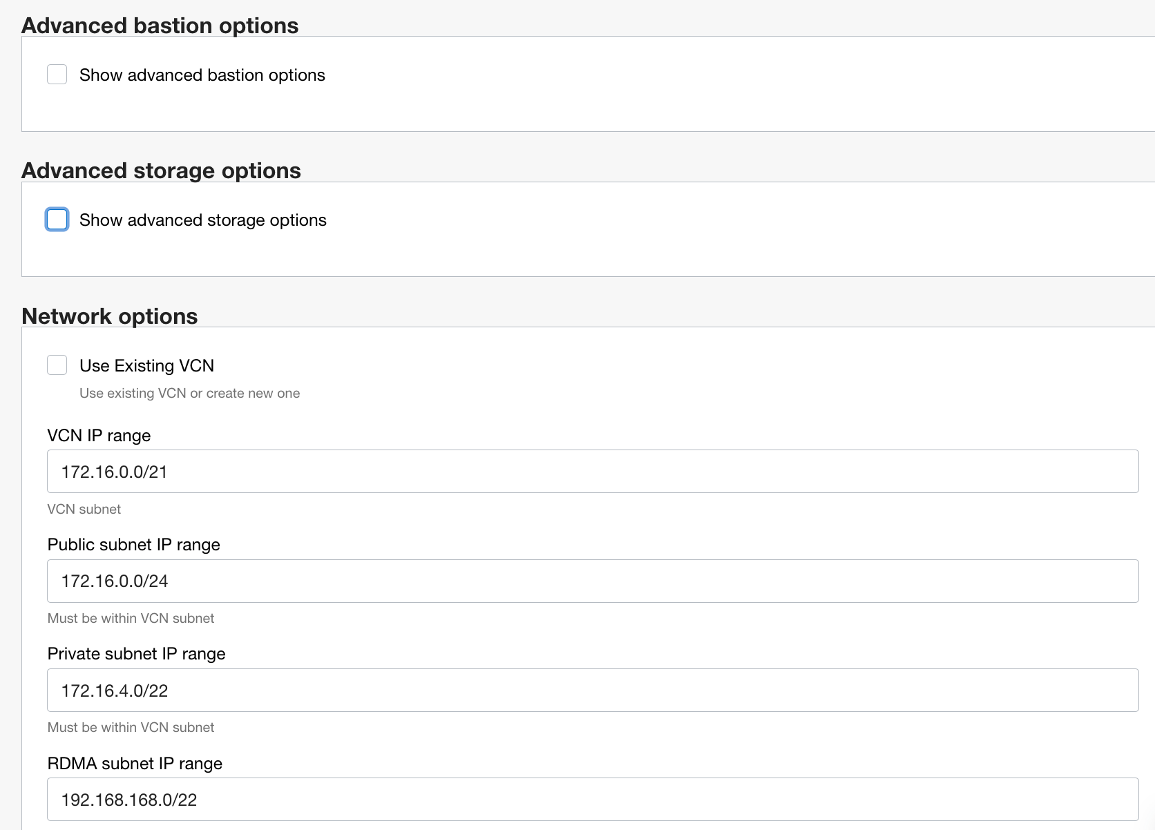Check the Use Existing VCN box
Screen dimensions: 1155x830
point(57,365)
